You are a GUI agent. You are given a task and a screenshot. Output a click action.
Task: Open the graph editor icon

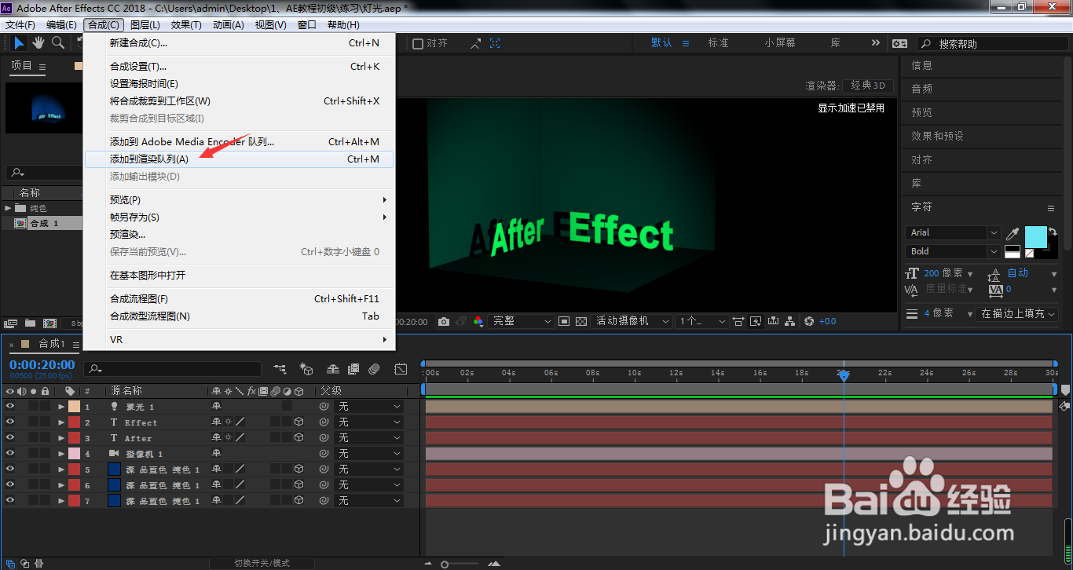[x=401, y=369]
